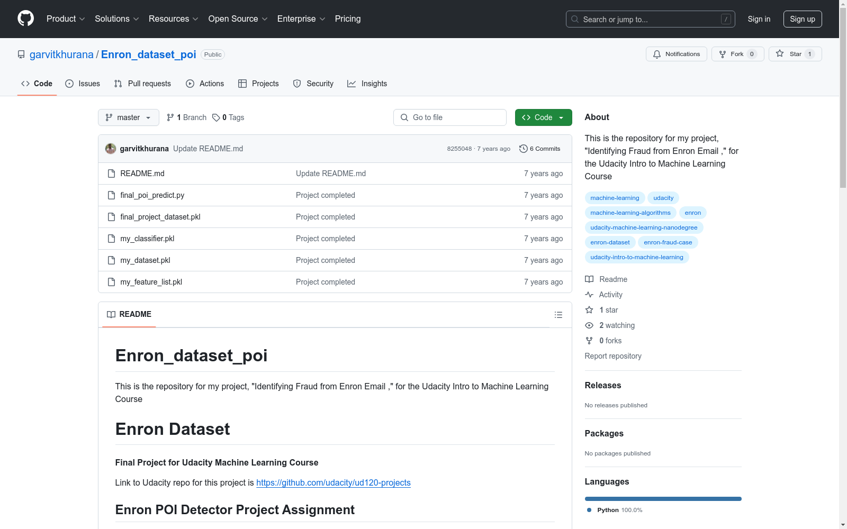The width and height of the screenshot is (847, 529).
Task: Click the commit history clock icon
Action: (x=524, y=149)
